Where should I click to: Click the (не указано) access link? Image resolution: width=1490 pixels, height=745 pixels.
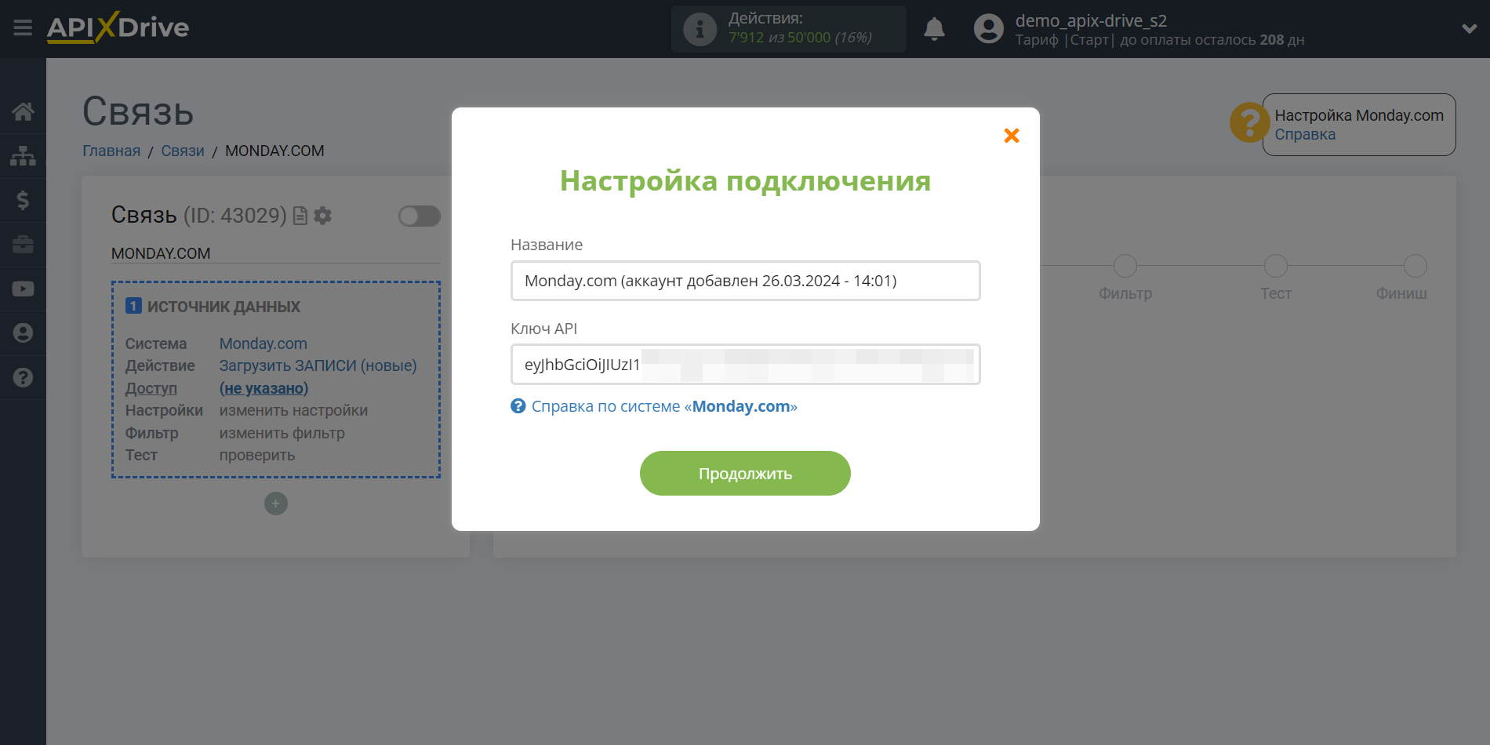point(263,388)
